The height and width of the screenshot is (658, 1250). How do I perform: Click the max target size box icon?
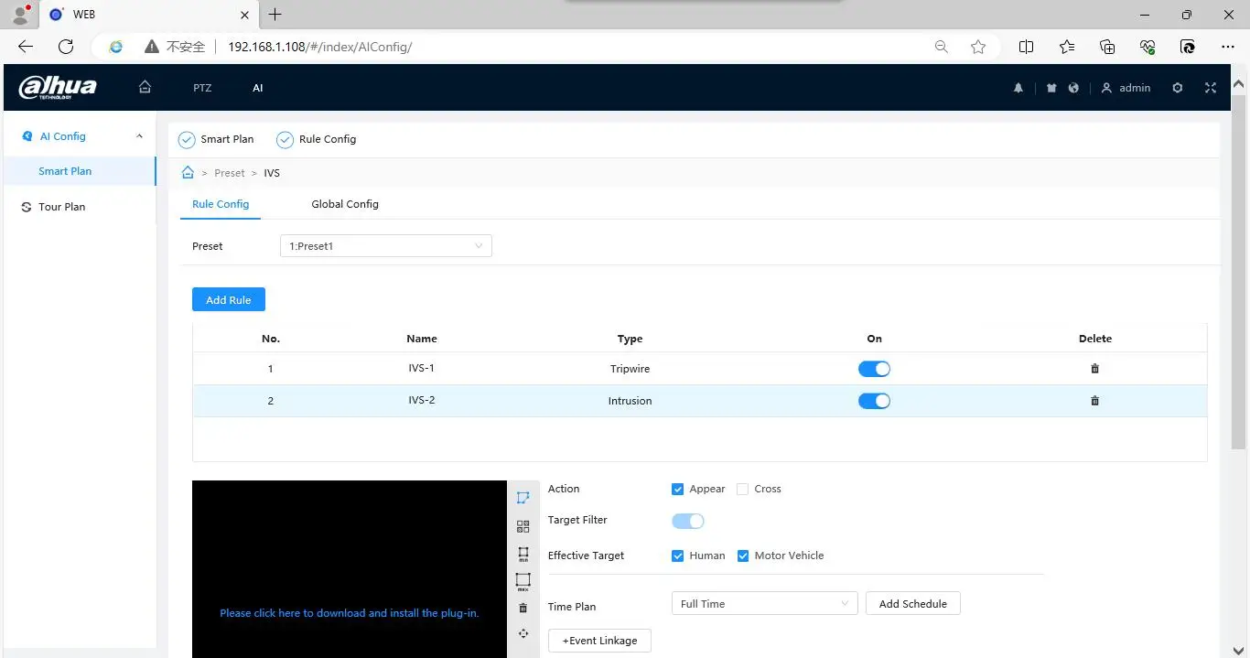coord(523,581)
